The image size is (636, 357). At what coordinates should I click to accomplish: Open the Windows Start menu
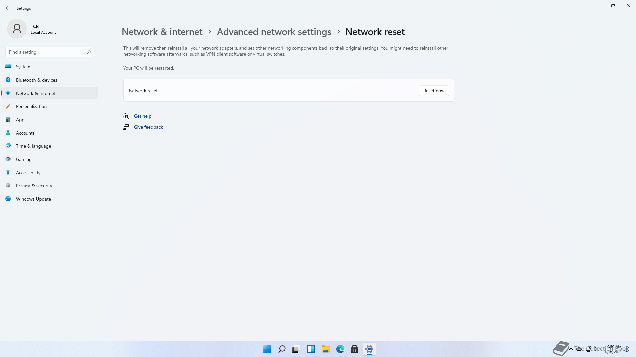coord(267,349)
